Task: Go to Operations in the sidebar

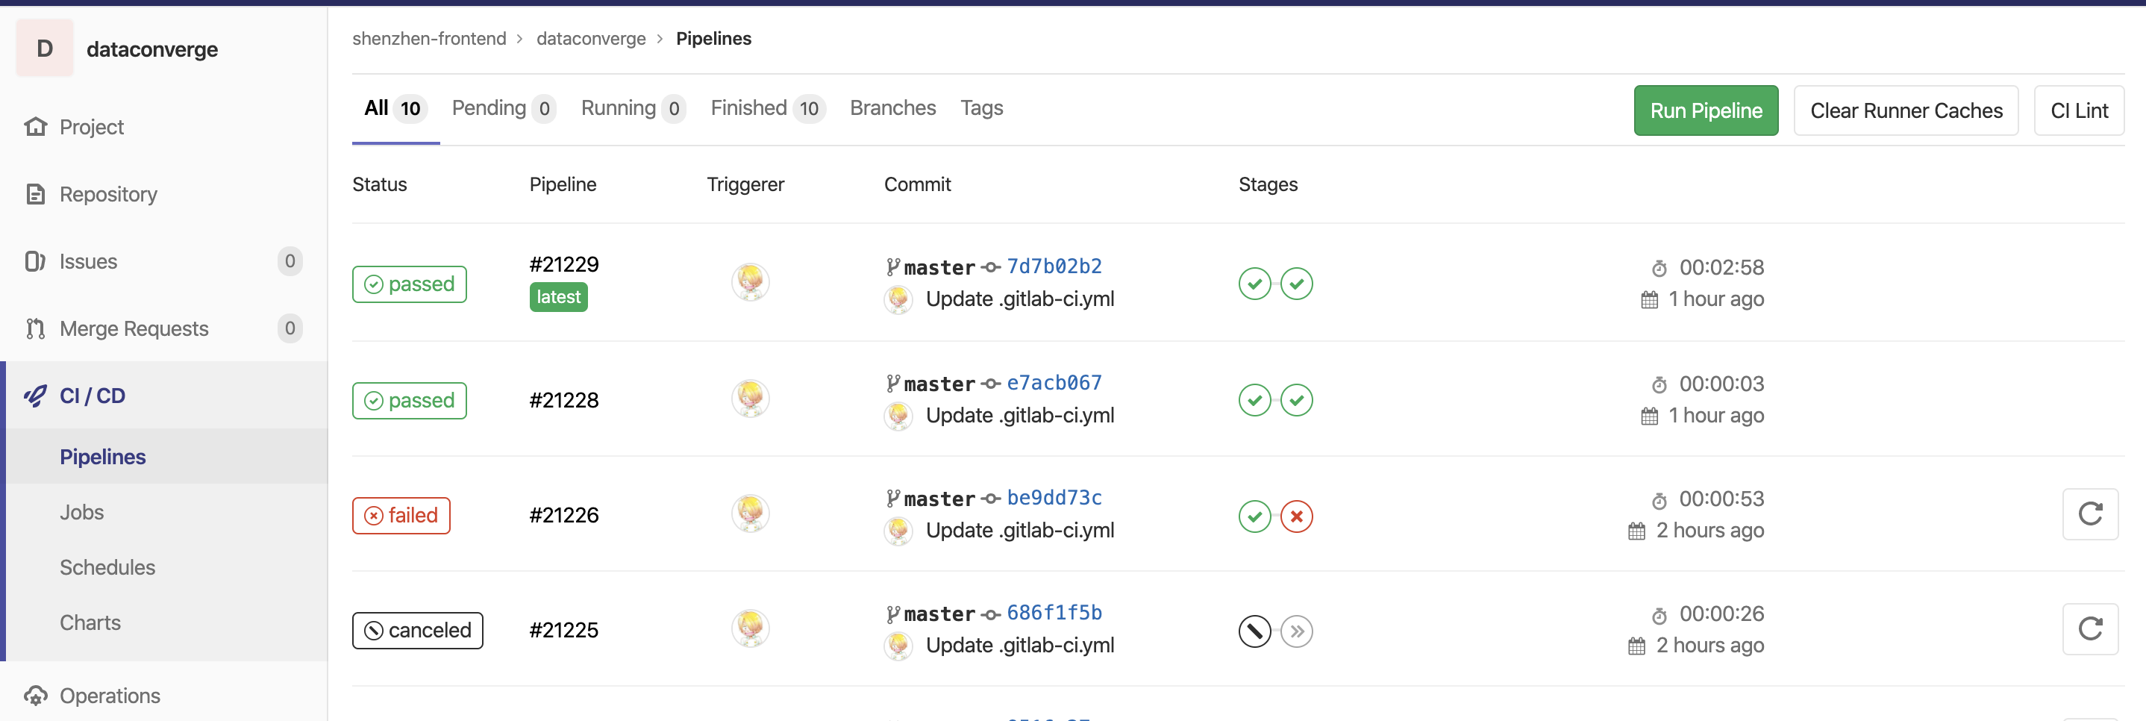Action: click(110, 695)
